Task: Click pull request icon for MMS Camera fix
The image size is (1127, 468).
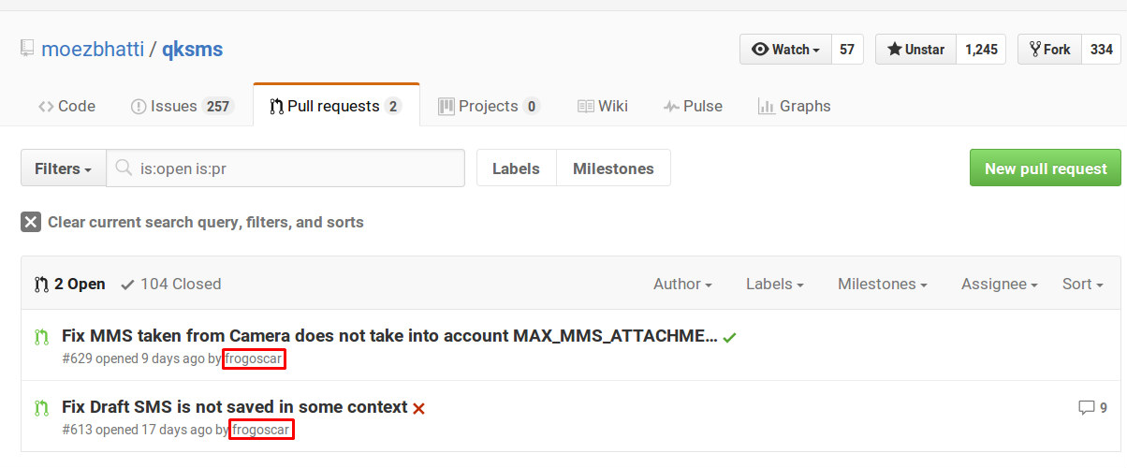Action: (x=41, y=336)
